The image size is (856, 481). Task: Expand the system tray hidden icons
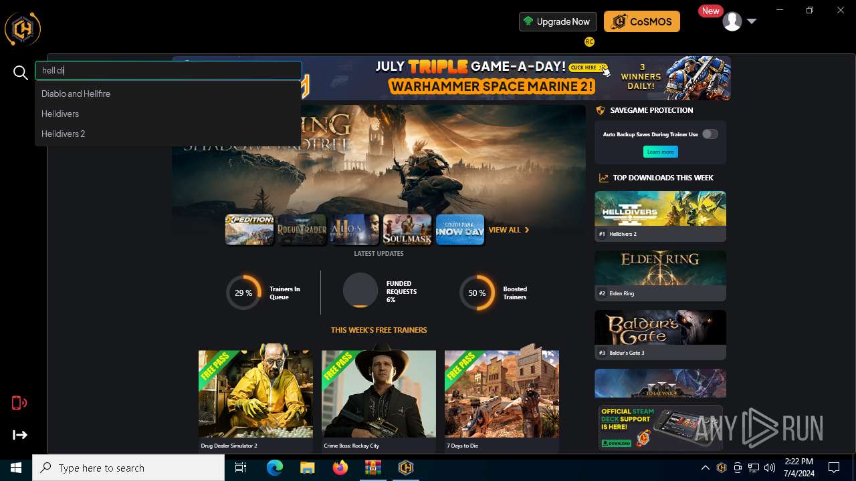[x=705, y=468]
